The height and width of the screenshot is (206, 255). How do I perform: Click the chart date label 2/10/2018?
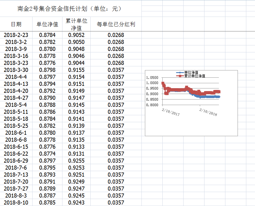click(208, 112)
